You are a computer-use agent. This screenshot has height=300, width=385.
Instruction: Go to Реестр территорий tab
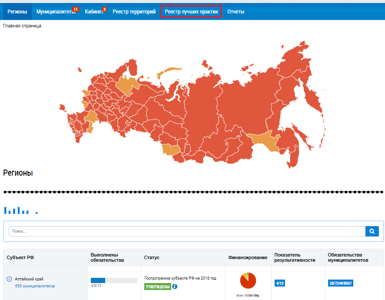[x=134, y=12]
